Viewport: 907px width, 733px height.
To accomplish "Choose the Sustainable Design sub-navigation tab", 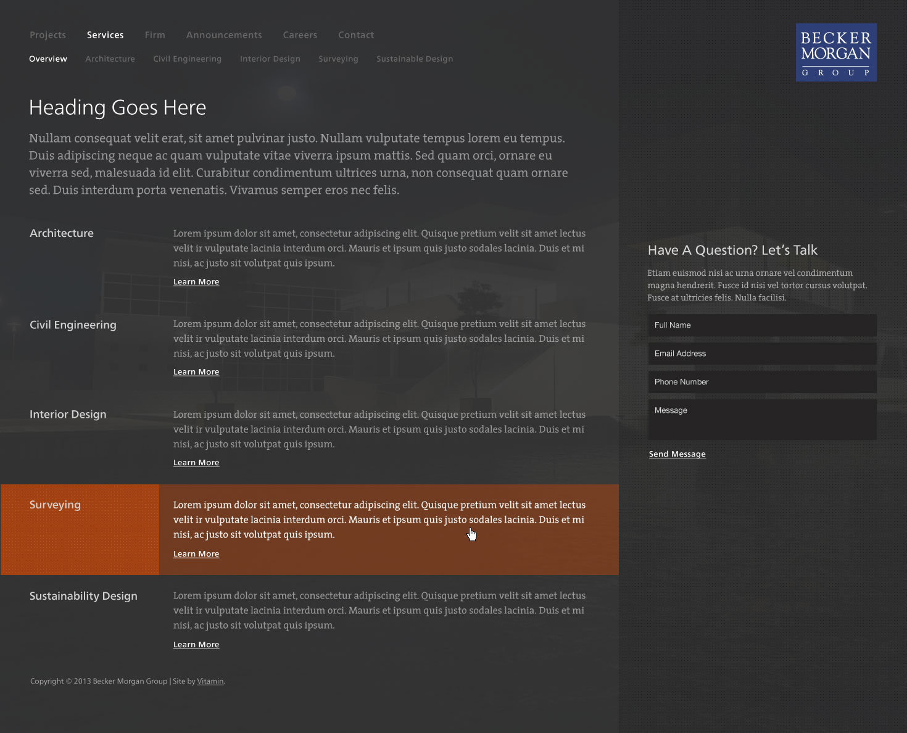I will (415, 59).
